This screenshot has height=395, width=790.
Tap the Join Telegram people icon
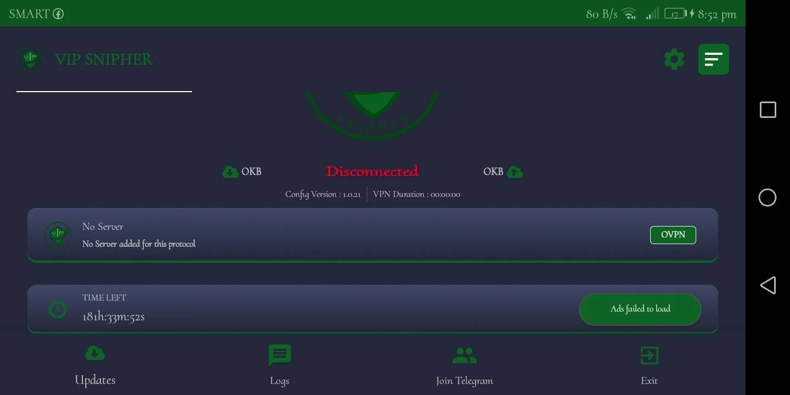pos(465,356)
